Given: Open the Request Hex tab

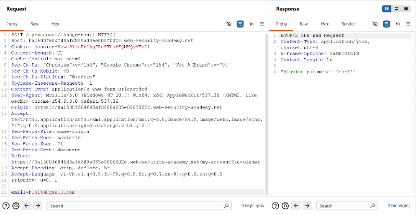Looking at the screenshot, I should pyautogui.click(x=55, y=24).
